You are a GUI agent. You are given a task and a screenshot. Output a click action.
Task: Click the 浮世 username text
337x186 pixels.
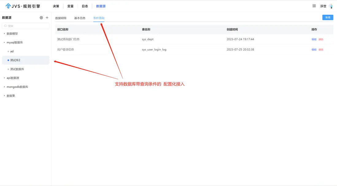click(x=323, y=6)
